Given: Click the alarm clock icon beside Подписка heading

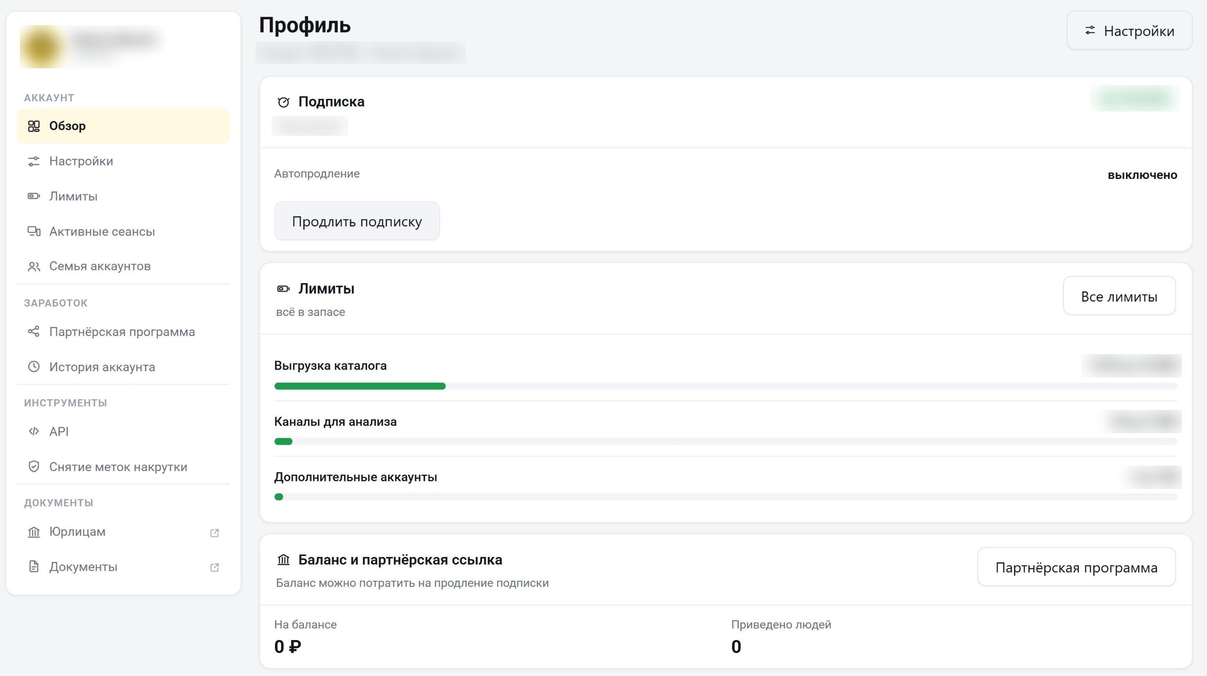Looking at the screenshot, I should coord(283,102).
